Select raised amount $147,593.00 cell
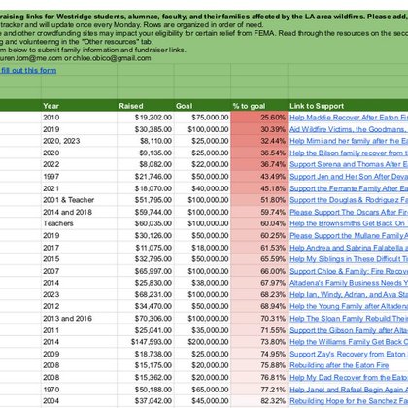The height and width of the screenshot is (408, 408). 146,342
